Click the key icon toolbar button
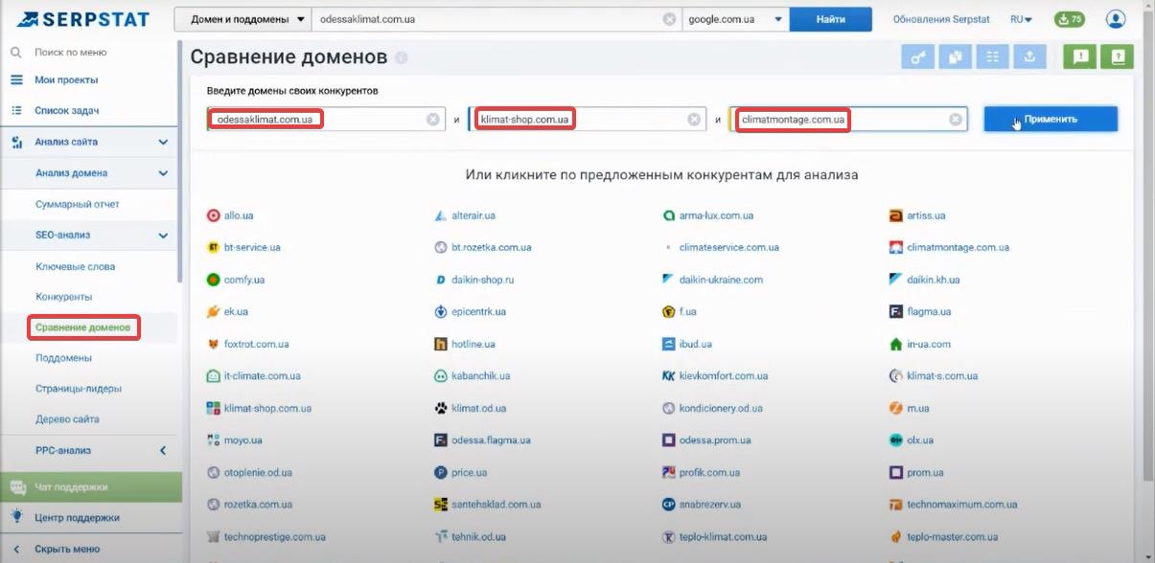The height and width of the screenshot is (563, 1155). coord(918,57)
